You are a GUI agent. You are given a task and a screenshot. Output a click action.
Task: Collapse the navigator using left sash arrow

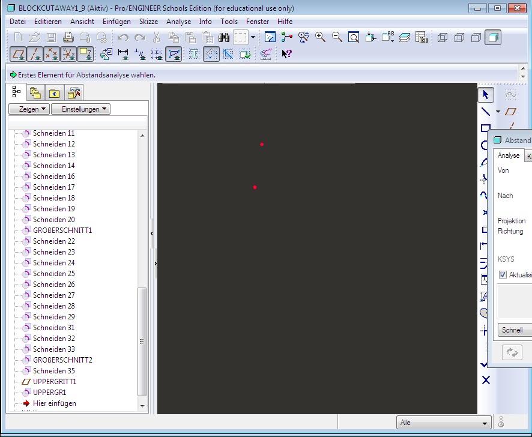coord(152,234)
